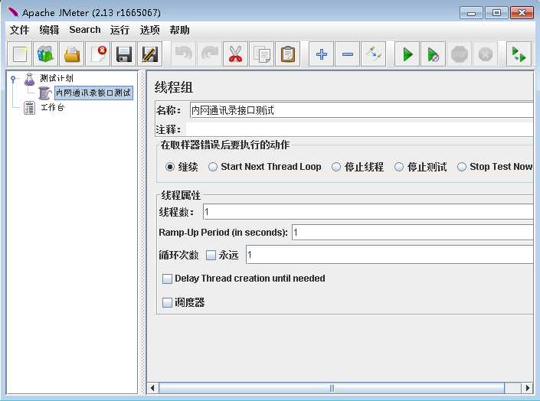Select 测试计划 in the tree

[x=57, y=79]
